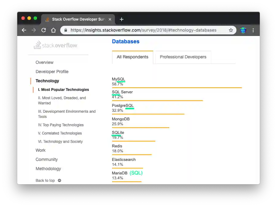
Task: Open VI. Technology and Society
Action: pos(60,142)
